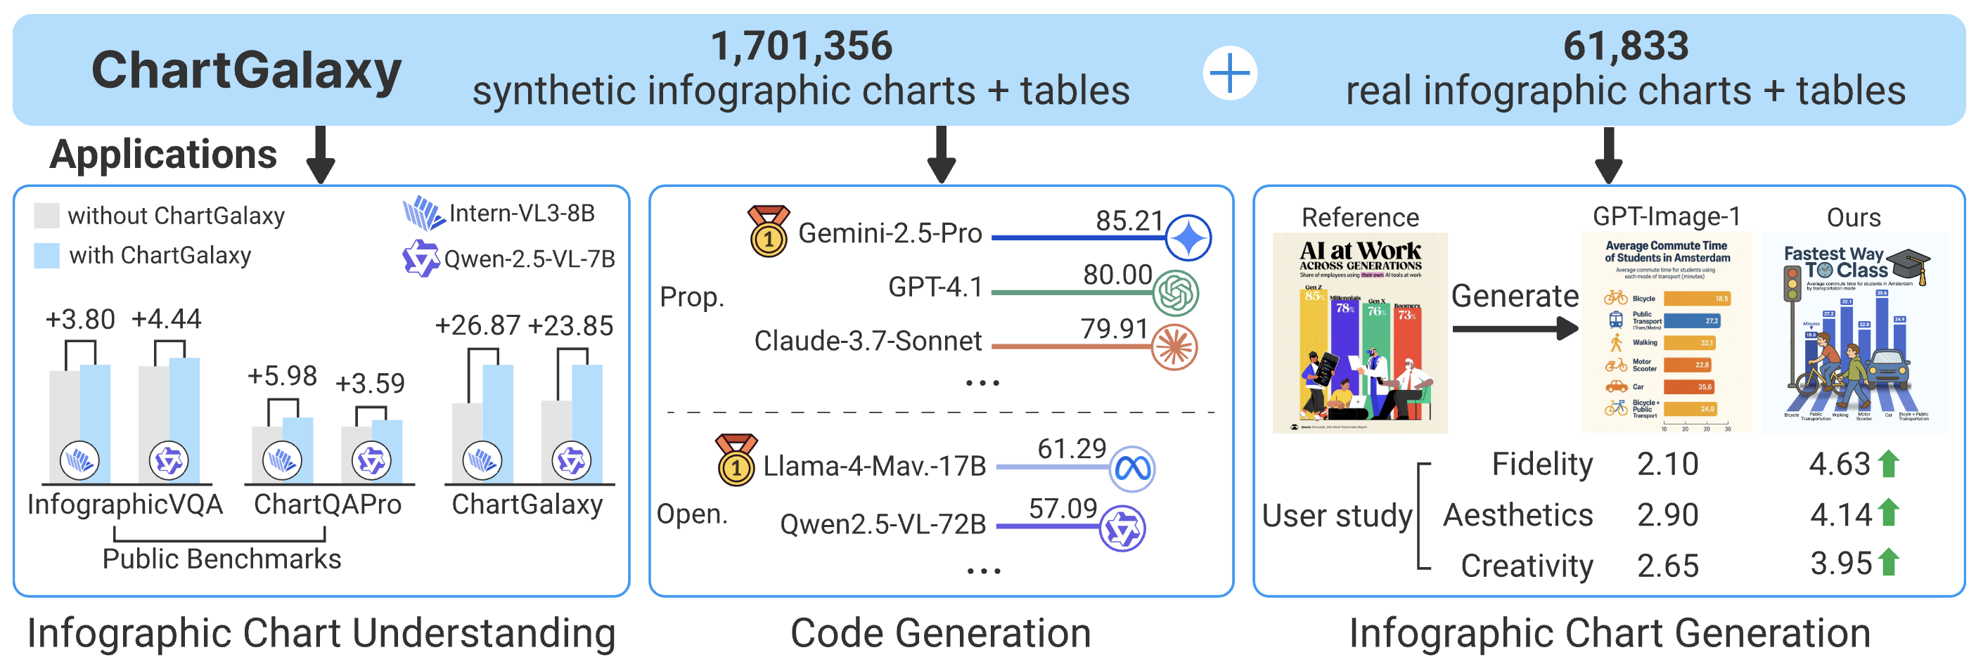Select the GPT-Image-1 generated chart thumbnail

pos(1666,332)
